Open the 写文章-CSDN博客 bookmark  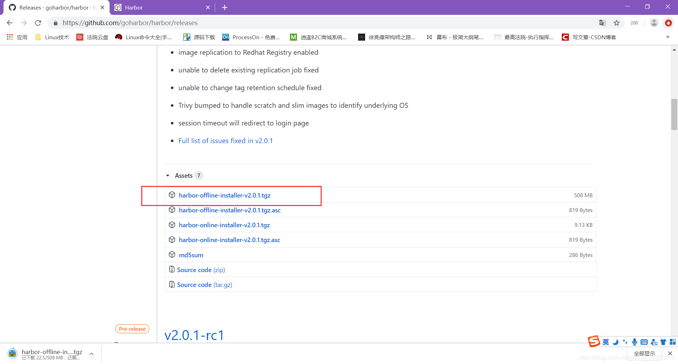click(x=589, y=37)
